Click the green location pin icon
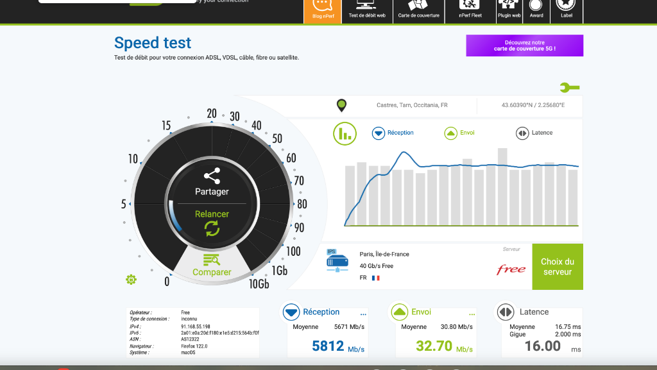This screenshot has width=657, height=370. coord(341,105)
